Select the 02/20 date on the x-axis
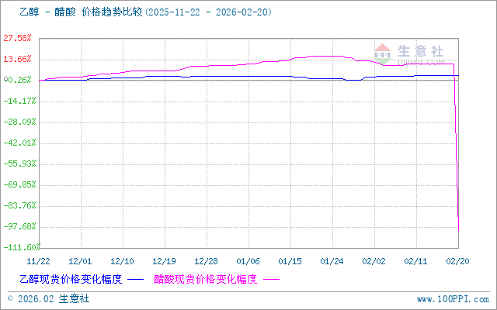 [x=457, y=261]
